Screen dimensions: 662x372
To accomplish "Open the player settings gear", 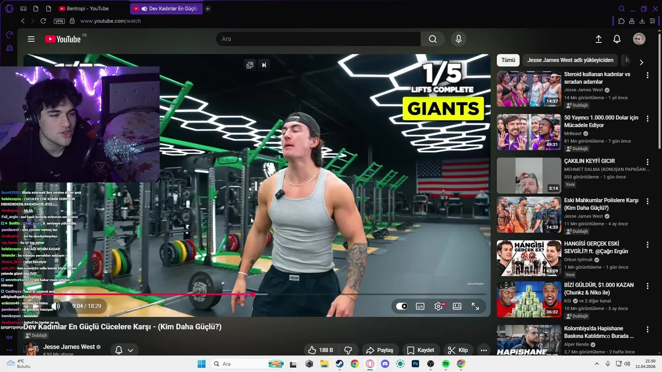I will click(x=439, y=306).
